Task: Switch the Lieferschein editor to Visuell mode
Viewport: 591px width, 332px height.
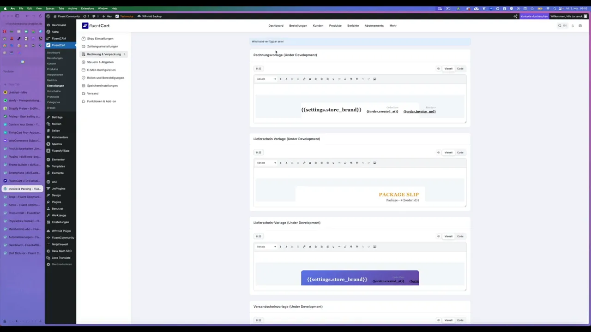Action: coord(448,152)
